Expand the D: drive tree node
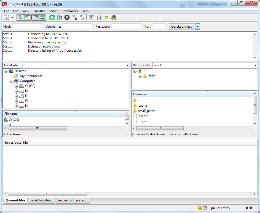The width and height of the screenshot is (260, 213). coord(16,91)
